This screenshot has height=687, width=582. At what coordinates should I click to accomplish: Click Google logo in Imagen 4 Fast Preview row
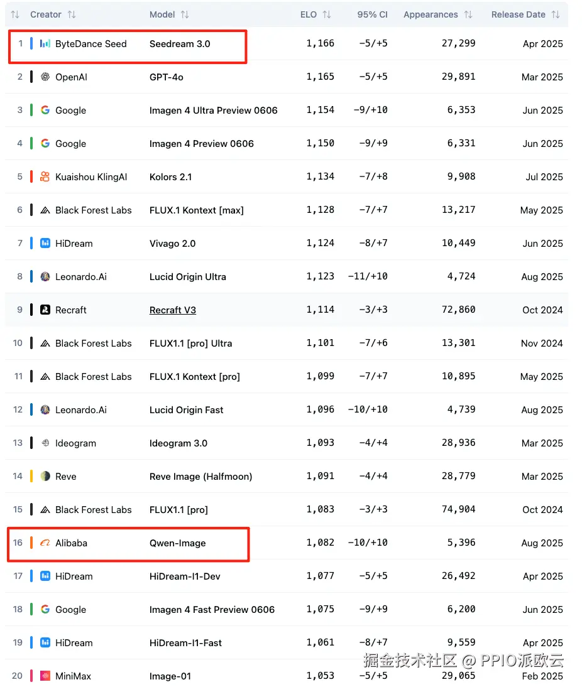pyautogui.click(x=45, y=610)
